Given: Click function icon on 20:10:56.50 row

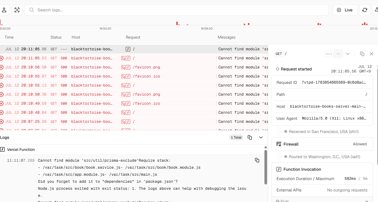Looking at the screenshot, I should coord(128,67).
